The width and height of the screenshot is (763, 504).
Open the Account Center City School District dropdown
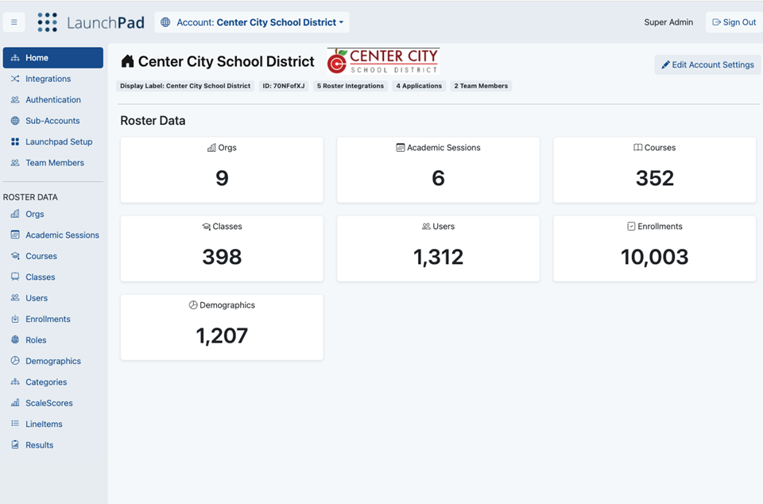[x=252, y=22]
